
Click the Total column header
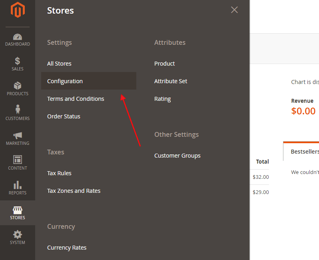tap(262, 162)
